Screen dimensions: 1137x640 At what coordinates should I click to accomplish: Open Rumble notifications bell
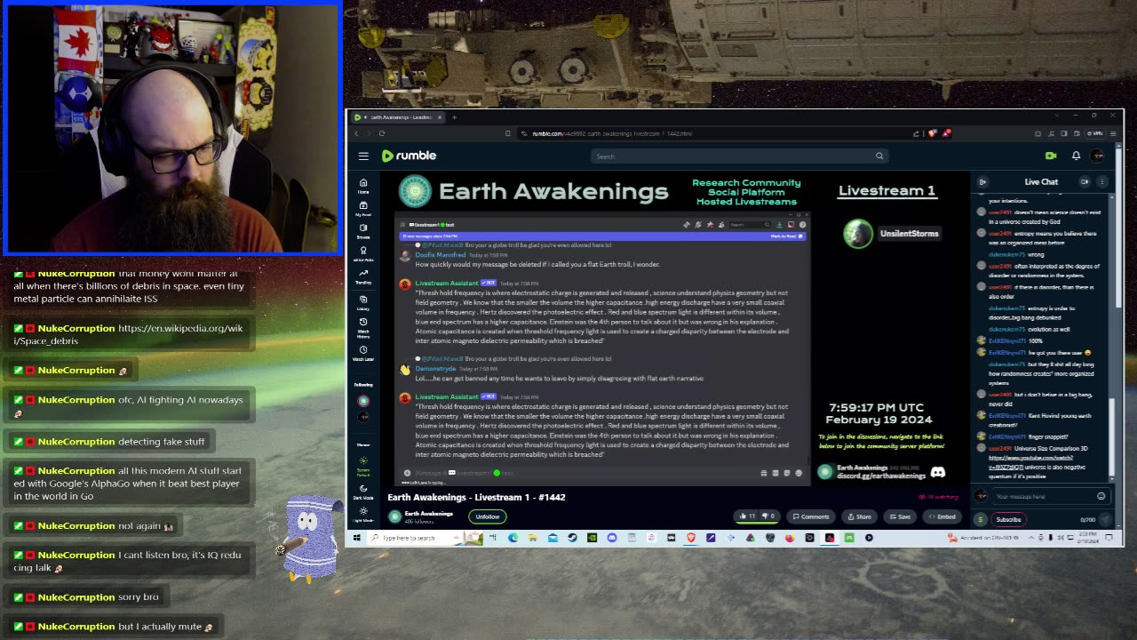[x=1076, y=156]
